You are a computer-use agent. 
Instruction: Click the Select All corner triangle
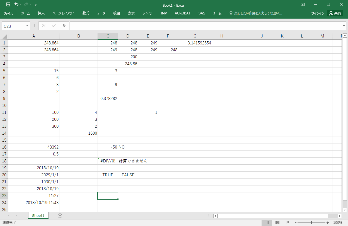pyautogui.click(x=5, y=36)
